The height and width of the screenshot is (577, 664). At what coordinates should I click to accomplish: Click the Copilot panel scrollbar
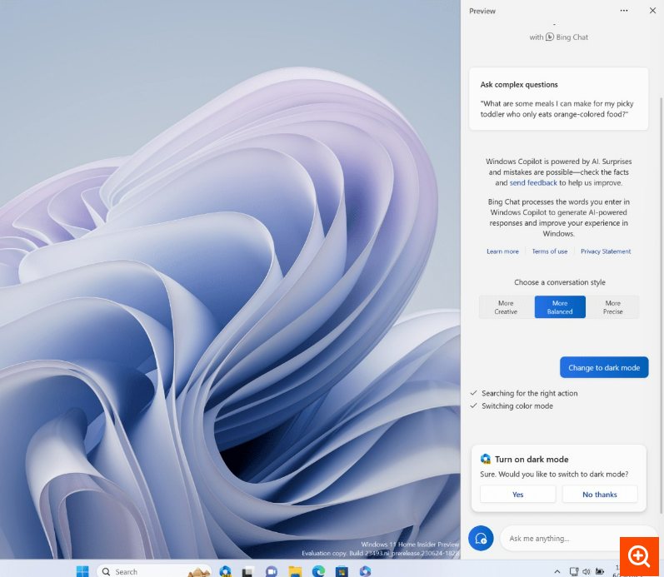661,305
